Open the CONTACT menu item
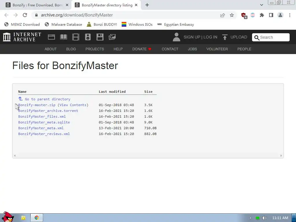 (x=170, y=49)
